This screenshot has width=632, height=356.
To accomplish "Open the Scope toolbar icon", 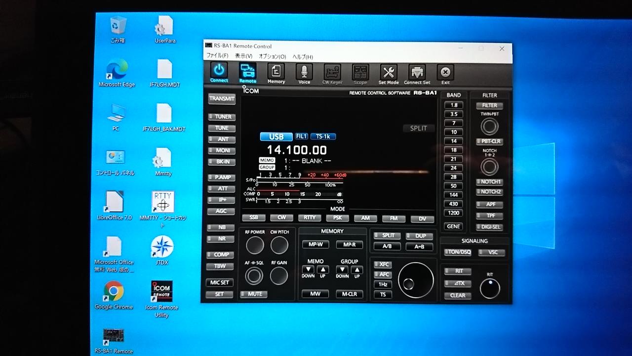I will coord(360,74).
